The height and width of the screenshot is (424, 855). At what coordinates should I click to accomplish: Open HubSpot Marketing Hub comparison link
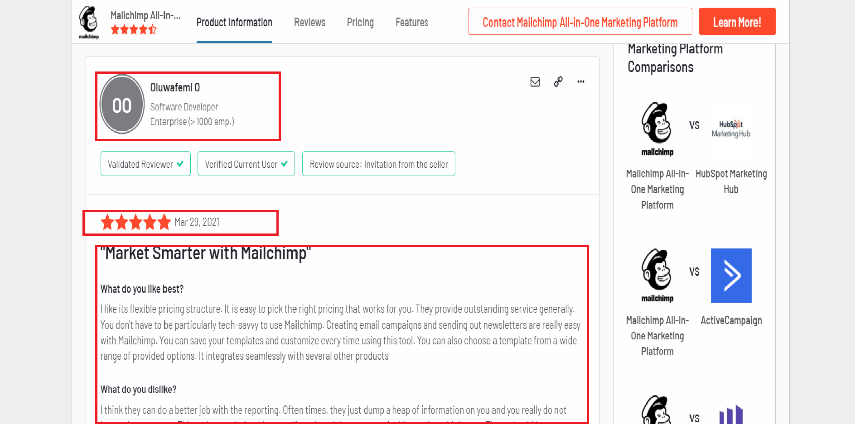point(731,181)
